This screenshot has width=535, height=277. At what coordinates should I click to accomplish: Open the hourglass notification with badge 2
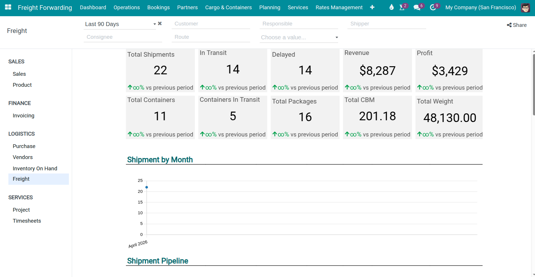click(402, 8)
